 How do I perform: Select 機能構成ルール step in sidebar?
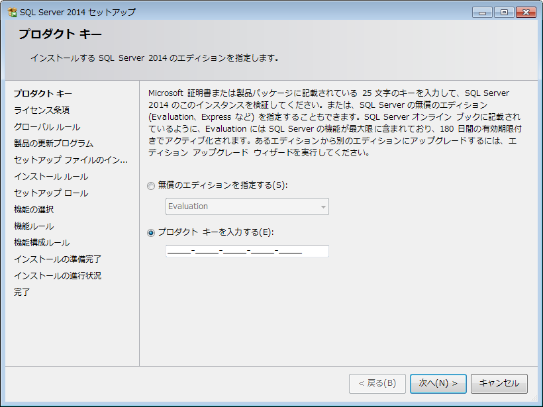(x=42, y=243)
